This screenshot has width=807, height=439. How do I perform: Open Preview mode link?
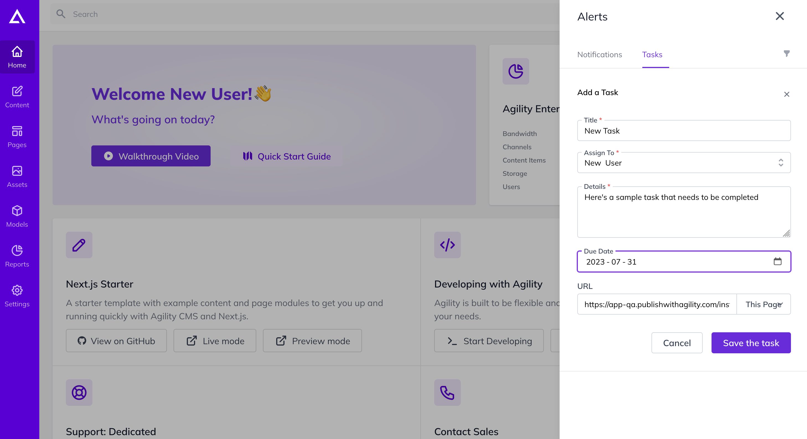click(312, 341)
